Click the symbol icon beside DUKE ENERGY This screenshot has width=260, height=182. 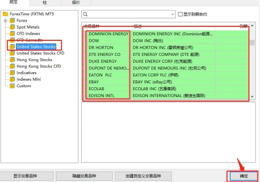tap(85, 61)
